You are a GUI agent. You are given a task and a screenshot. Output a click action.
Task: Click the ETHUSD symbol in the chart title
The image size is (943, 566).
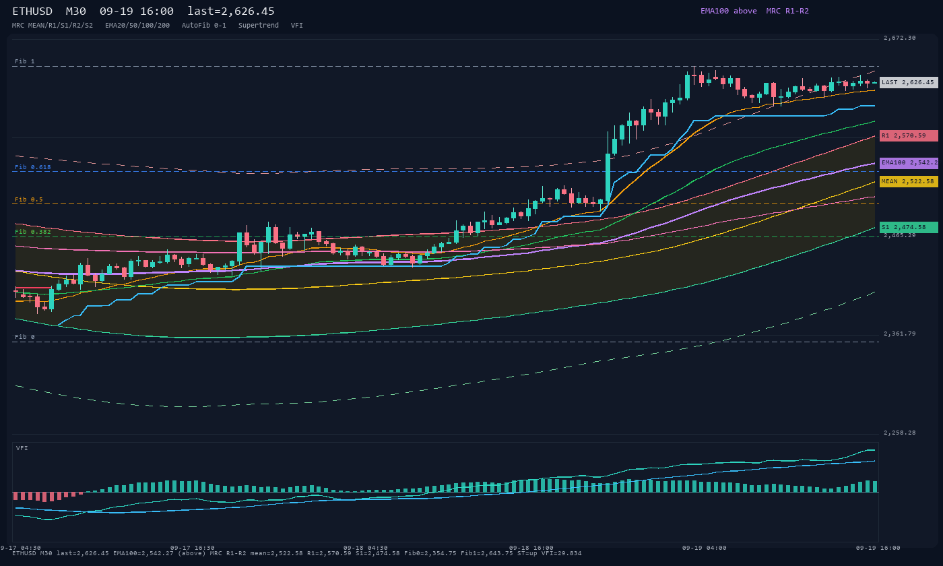click(x=32, y=11)
